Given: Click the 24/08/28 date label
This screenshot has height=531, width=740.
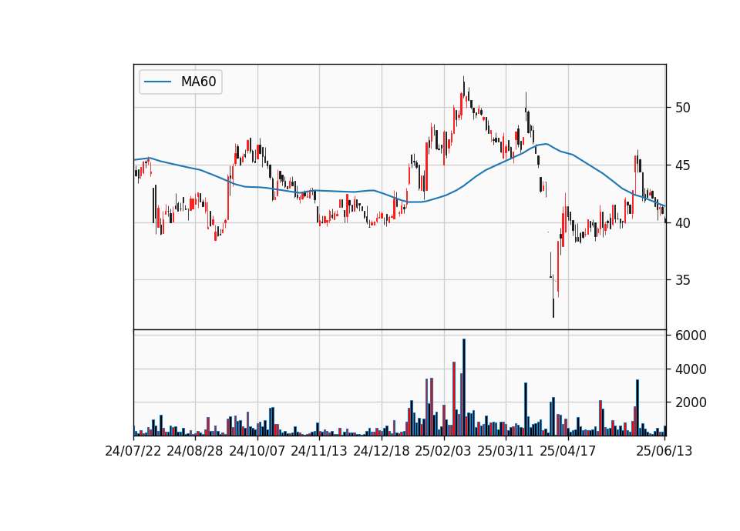Looking at the screenshot, I should [x=195, y=451].
